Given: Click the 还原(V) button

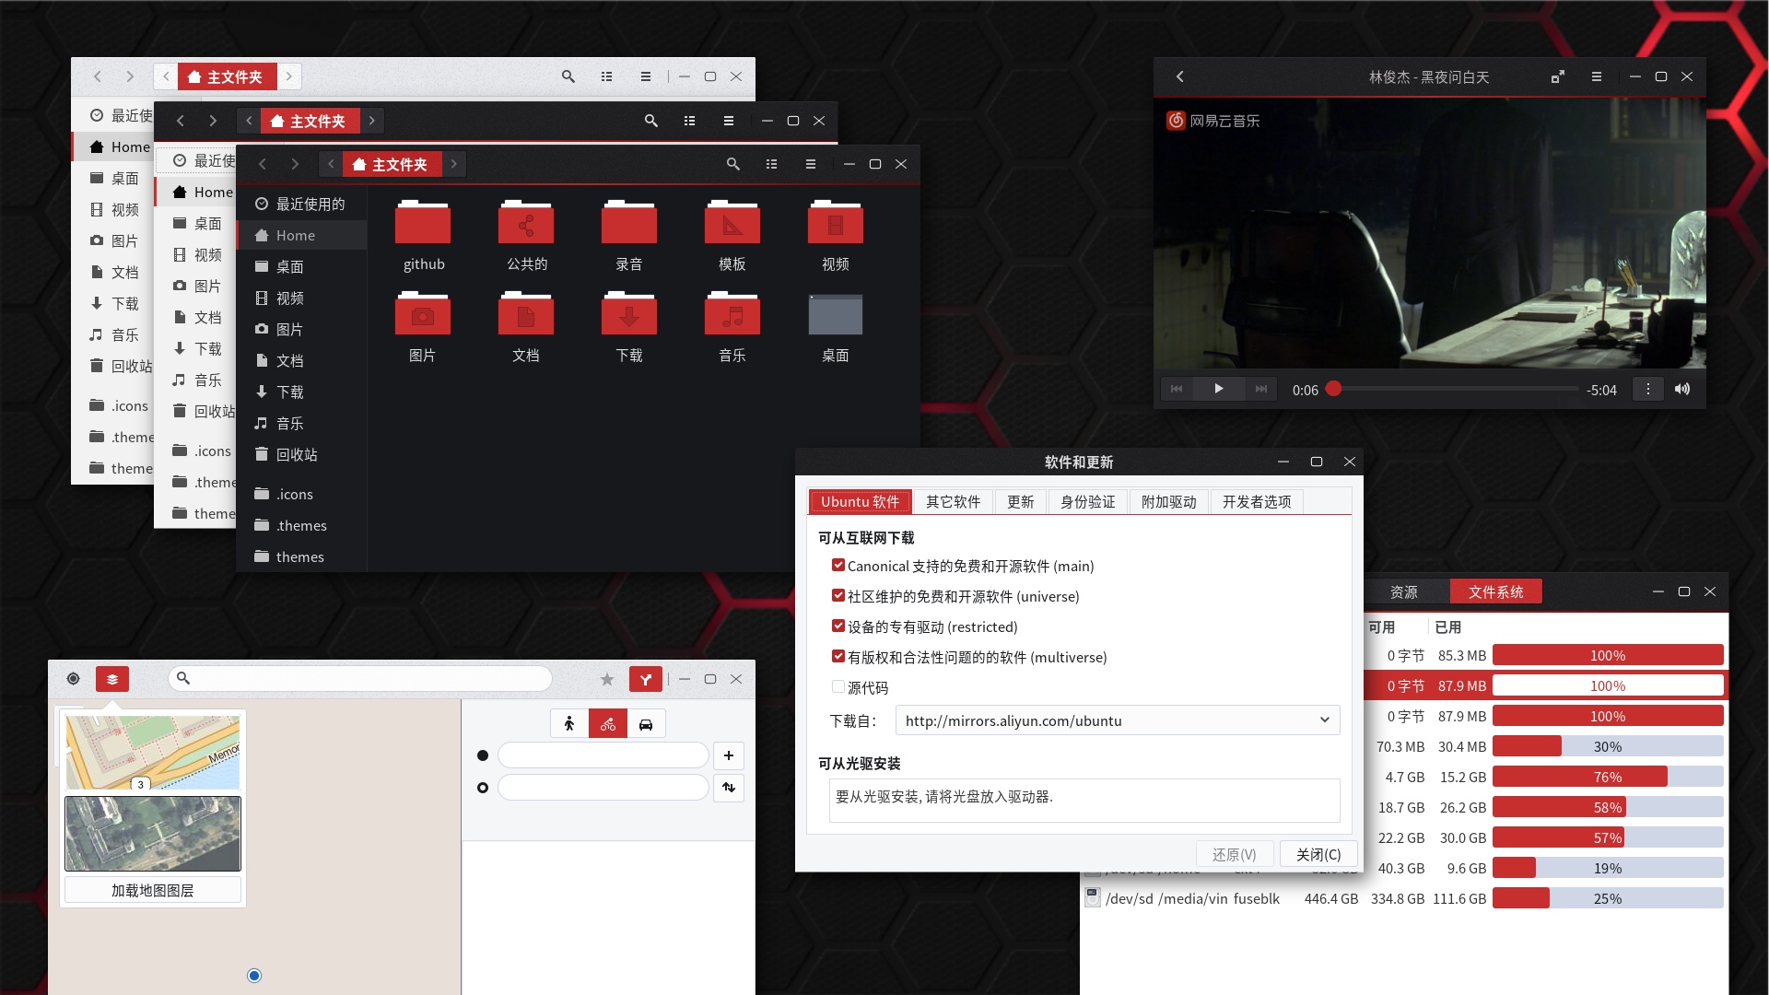Looking at the screenshot, I should click(x=1235, y=854).
